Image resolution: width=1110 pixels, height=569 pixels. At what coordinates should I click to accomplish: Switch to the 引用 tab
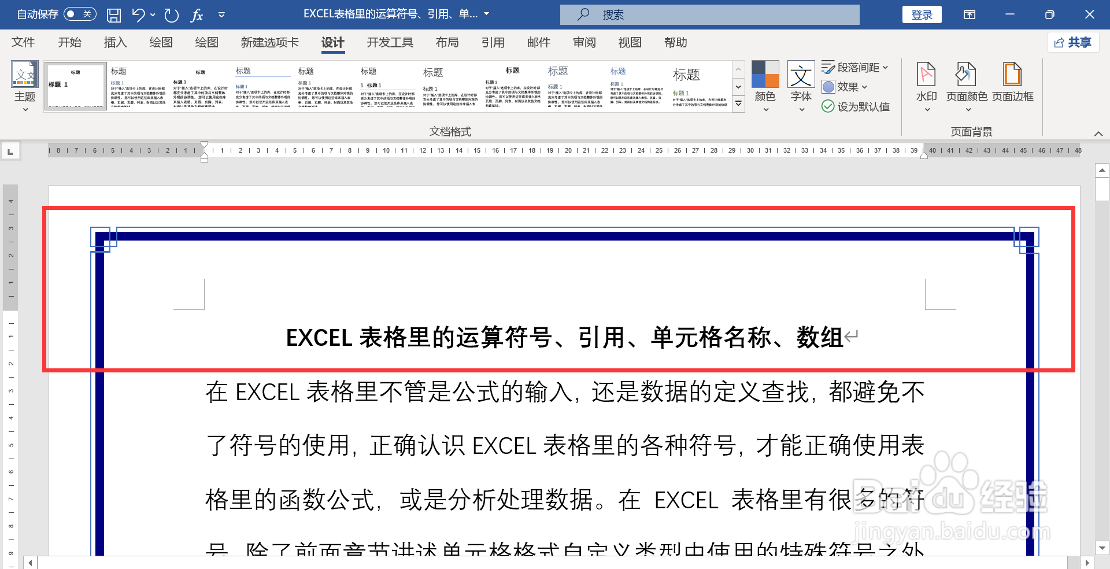(x=493, y=42)
